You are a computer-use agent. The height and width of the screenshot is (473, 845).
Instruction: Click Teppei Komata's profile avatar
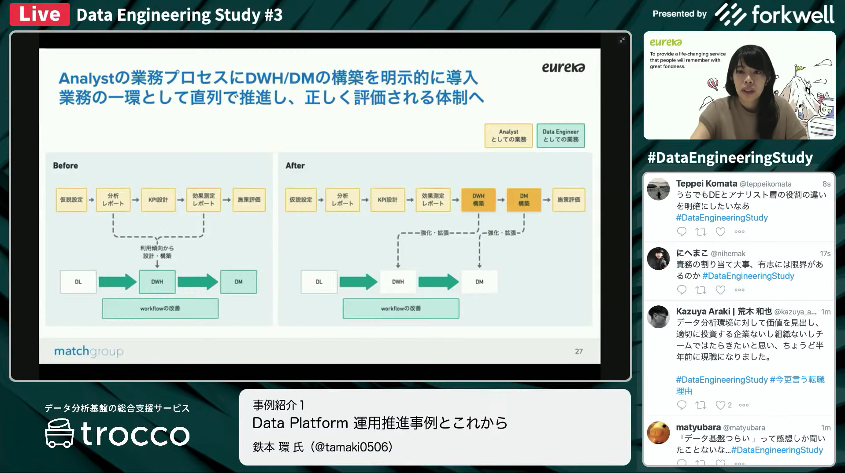(x=658, y=189)
